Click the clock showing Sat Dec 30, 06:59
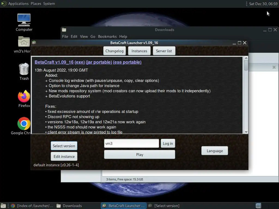This screenshot has height=209, width=279. pos(263,4)
